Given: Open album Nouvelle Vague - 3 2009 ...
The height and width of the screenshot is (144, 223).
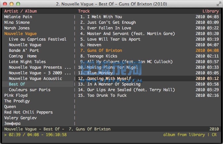Looking at the screenshot, I should [x=40, y=73].
